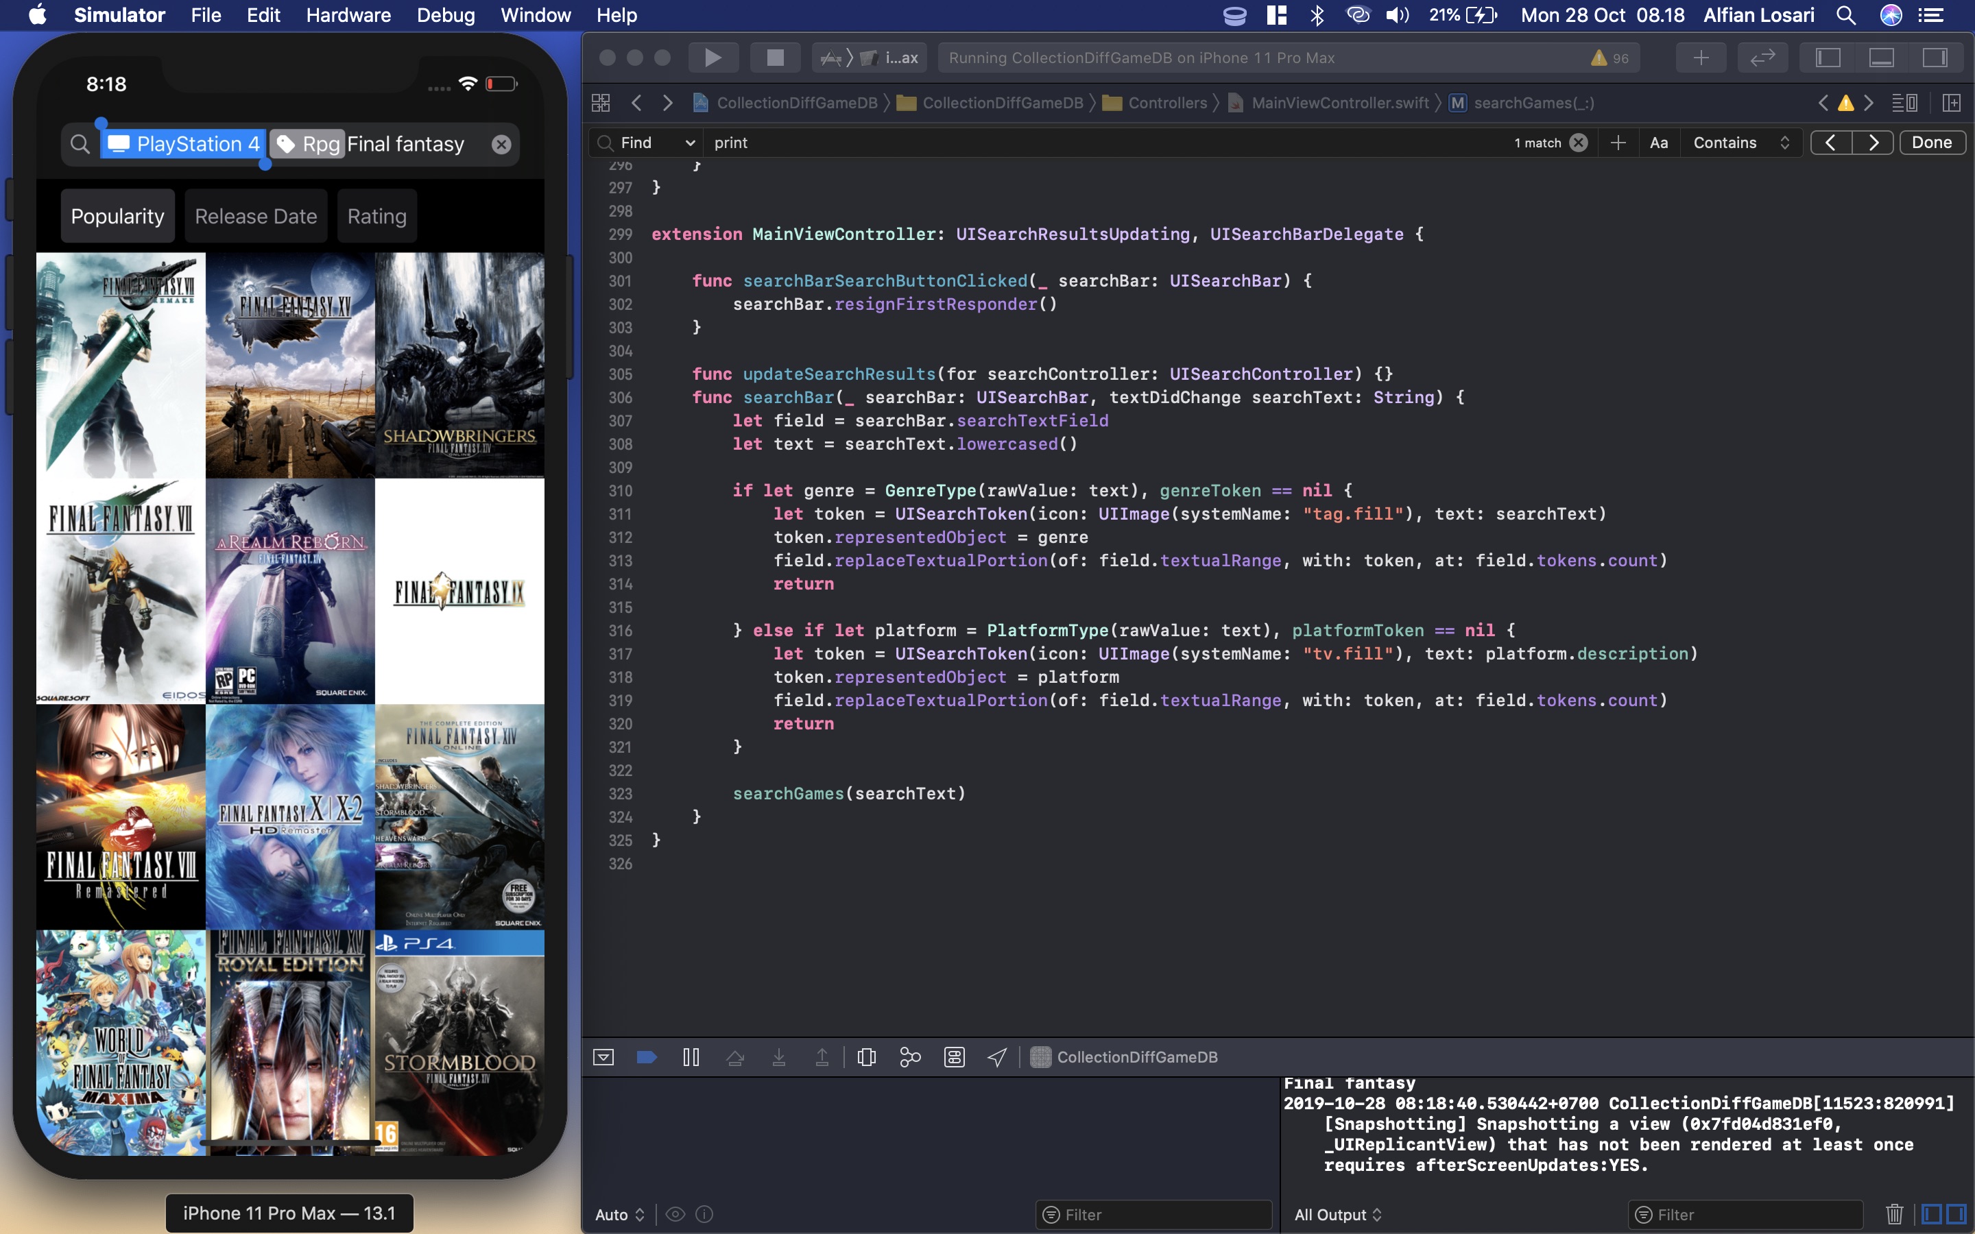Screen dimensions: 1975x1234
Task: Click the Xcode Run (play) button
Action: point(713,57)
